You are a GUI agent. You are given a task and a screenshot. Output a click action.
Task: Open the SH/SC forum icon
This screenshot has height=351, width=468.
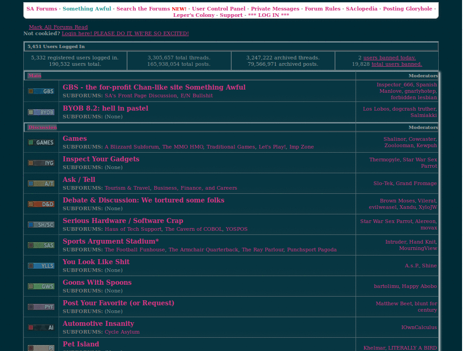click(x=41, y=225)
